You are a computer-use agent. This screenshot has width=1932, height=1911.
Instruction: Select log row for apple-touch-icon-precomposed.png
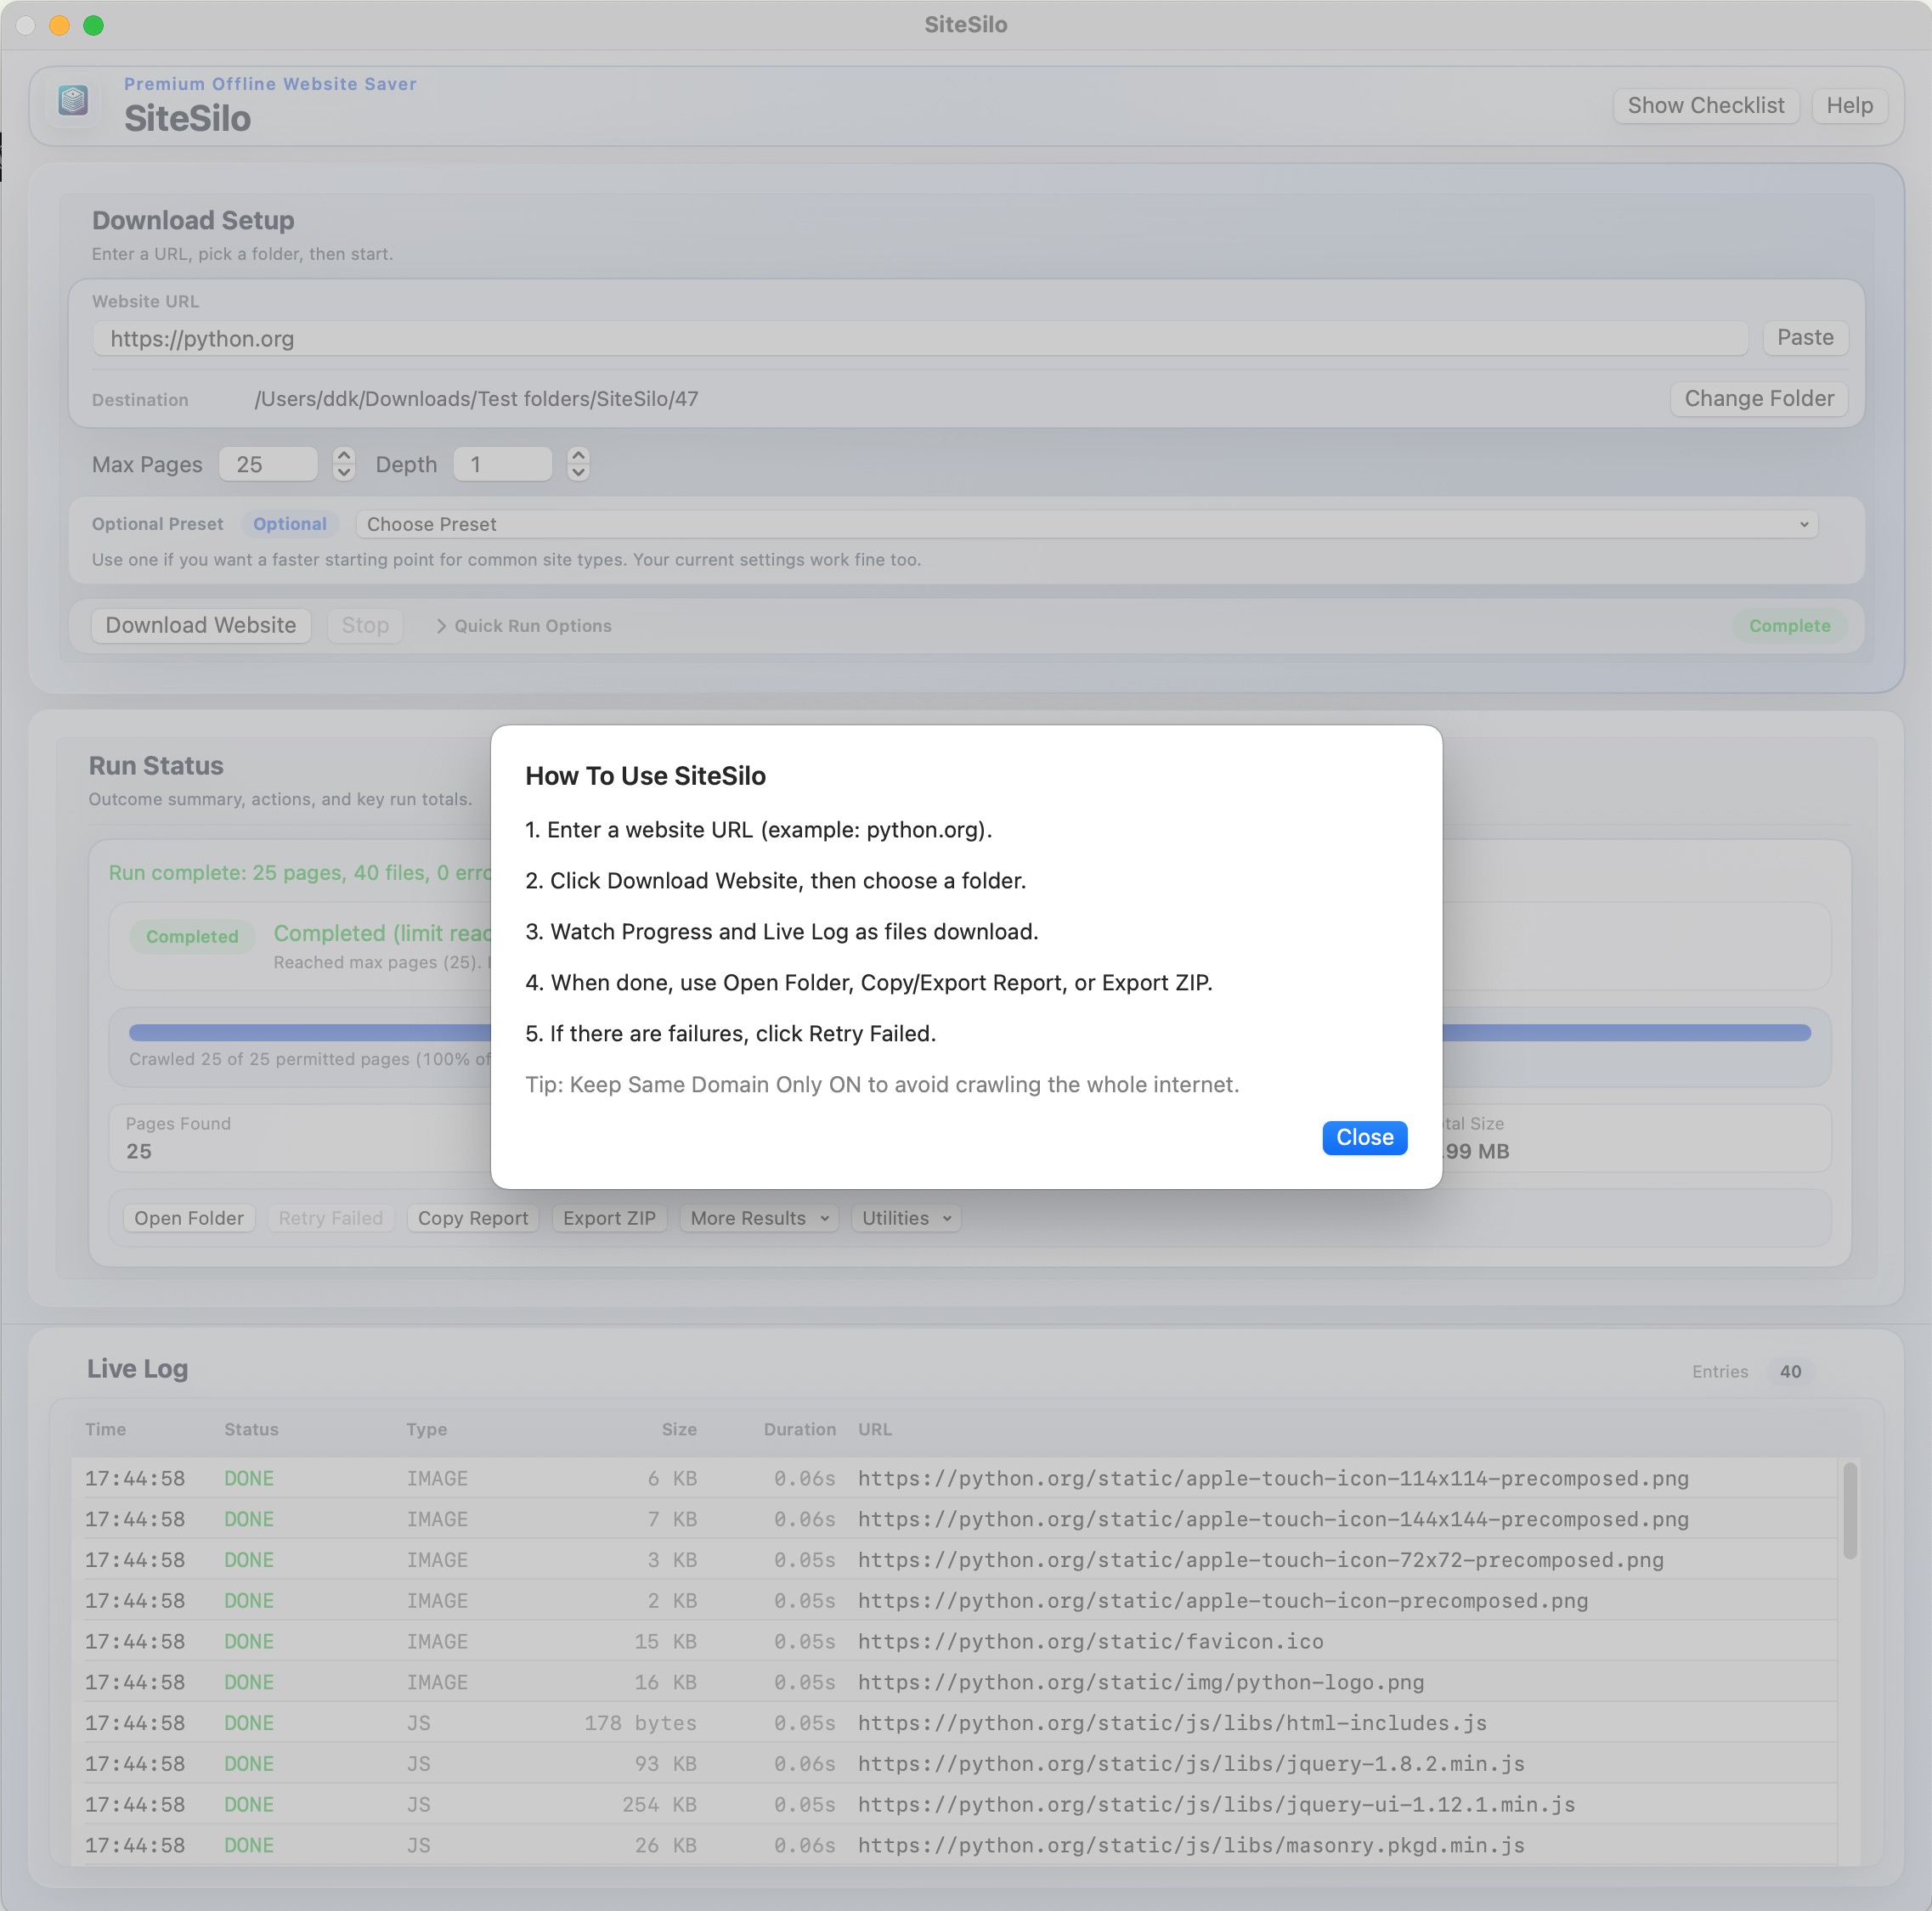[954, 1601]
